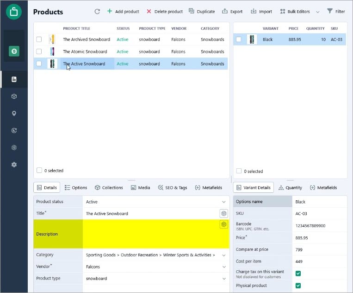Click Import button label
The width and height of the screenshot is (353, 293).
(x=266, y=12)
